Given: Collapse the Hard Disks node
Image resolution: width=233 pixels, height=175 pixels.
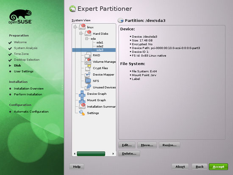Looking at the screenshot, I should click(81, 33).
